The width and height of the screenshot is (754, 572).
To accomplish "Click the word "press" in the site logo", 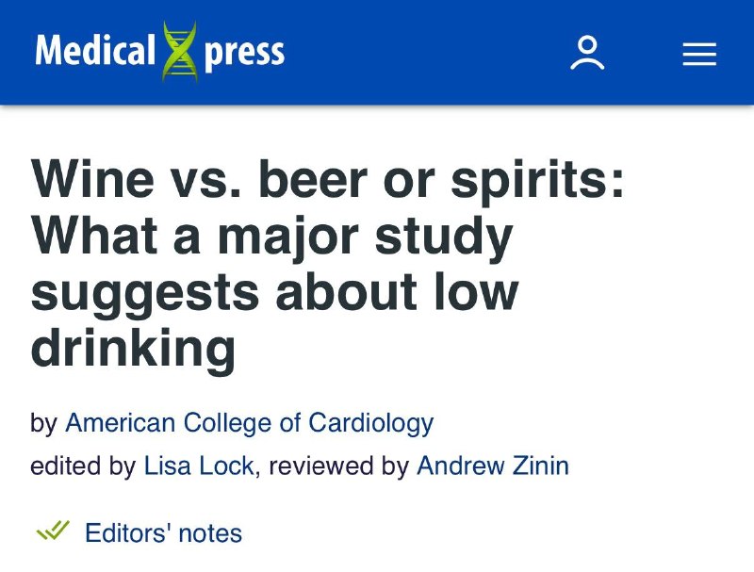I will 244,53.
